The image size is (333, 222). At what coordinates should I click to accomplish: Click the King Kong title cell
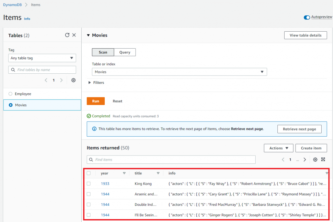pos(143,184)
